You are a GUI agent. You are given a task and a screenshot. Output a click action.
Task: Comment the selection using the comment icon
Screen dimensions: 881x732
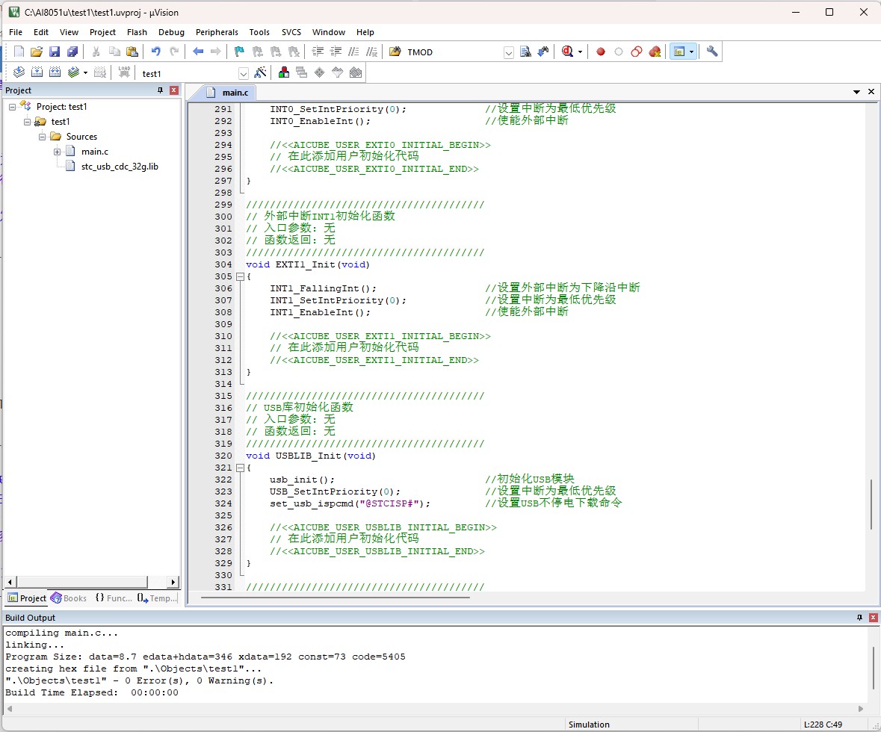coord(353,52)
